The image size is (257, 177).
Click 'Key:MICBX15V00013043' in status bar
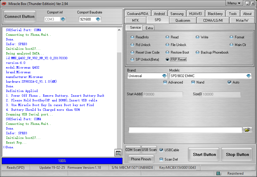tap(177, 167)
